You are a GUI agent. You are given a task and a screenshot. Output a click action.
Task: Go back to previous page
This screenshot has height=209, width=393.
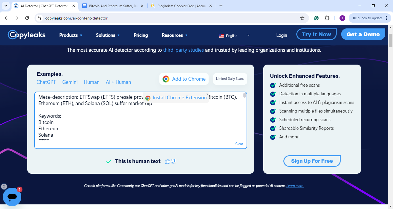click(x=6, y=18)
